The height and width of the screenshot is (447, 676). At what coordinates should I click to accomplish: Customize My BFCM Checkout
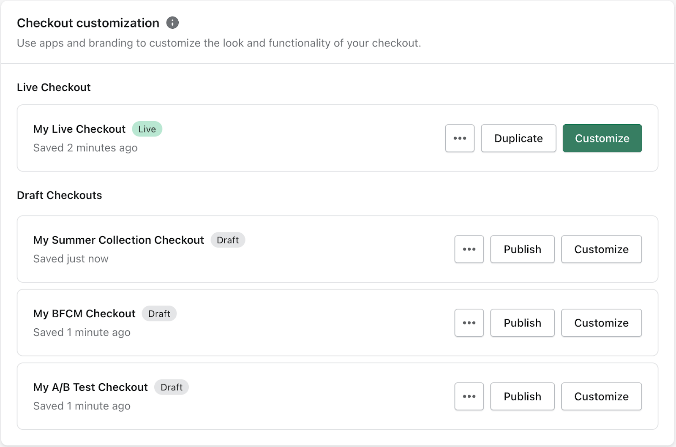[601, 323]
